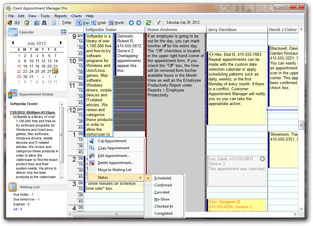Image resolution: width=313 pixels, height=226 pixels.
Task: Open the Edit menu
Action: click(x=21, y=16)
